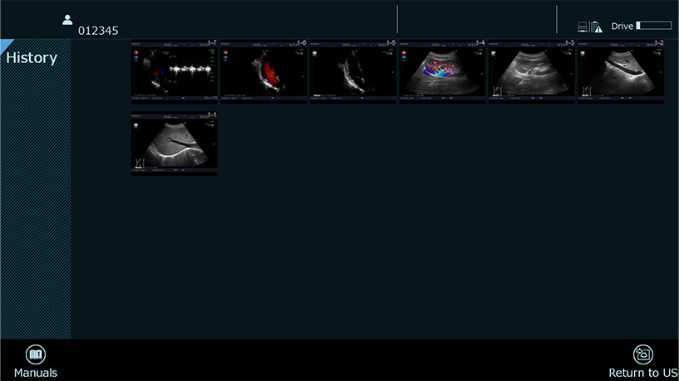The height and width of the screenshot is (381, 679).
Task: Select the History tab in sidebar
Action: click(x=32, y=58)
